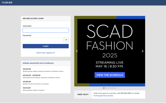
Task: Click the '03/24/25 - 03/28/25' date range
Action: 32,75
